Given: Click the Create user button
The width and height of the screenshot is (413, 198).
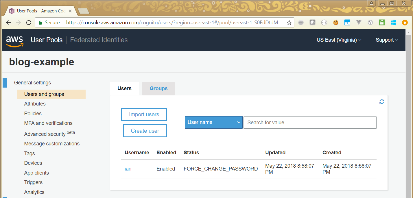Looking at the screenshot, I should (x=145, y=131).
